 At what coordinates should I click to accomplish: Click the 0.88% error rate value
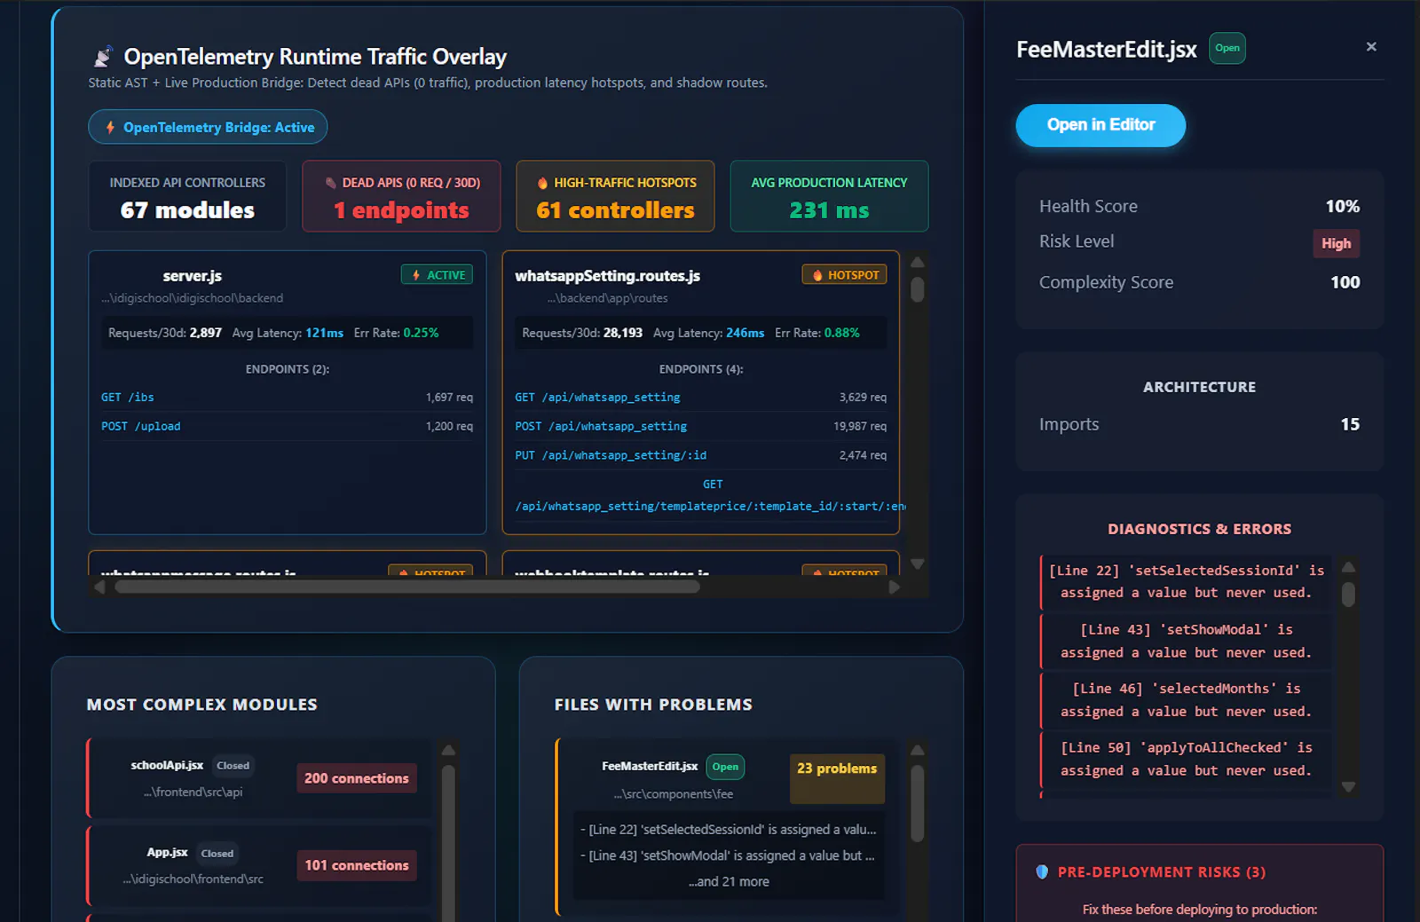point(841,333)
